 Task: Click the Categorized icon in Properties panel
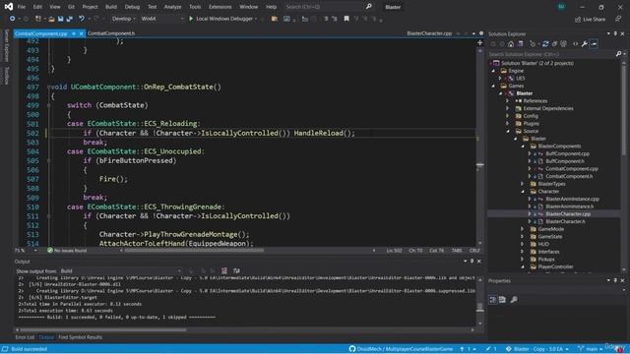click(x=493, y=299)
